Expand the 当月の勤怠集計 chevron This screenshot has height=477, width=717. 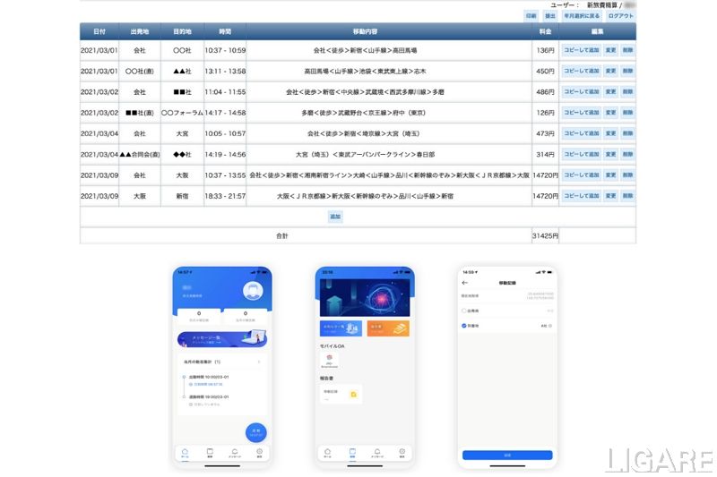click(259, 362)
